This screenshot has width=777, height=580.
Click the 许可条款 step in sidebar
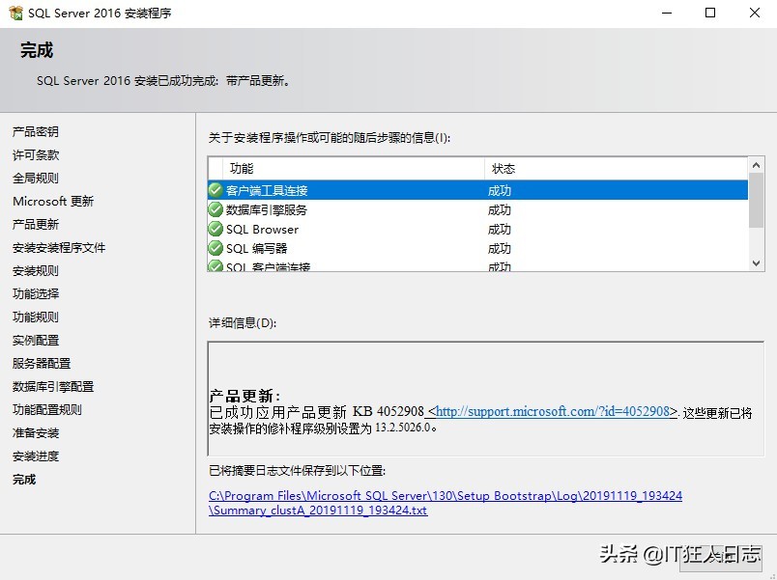point(36,155)
